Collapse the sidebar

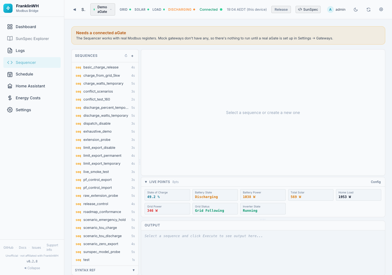pyautogui.click(x=32, y=268)
